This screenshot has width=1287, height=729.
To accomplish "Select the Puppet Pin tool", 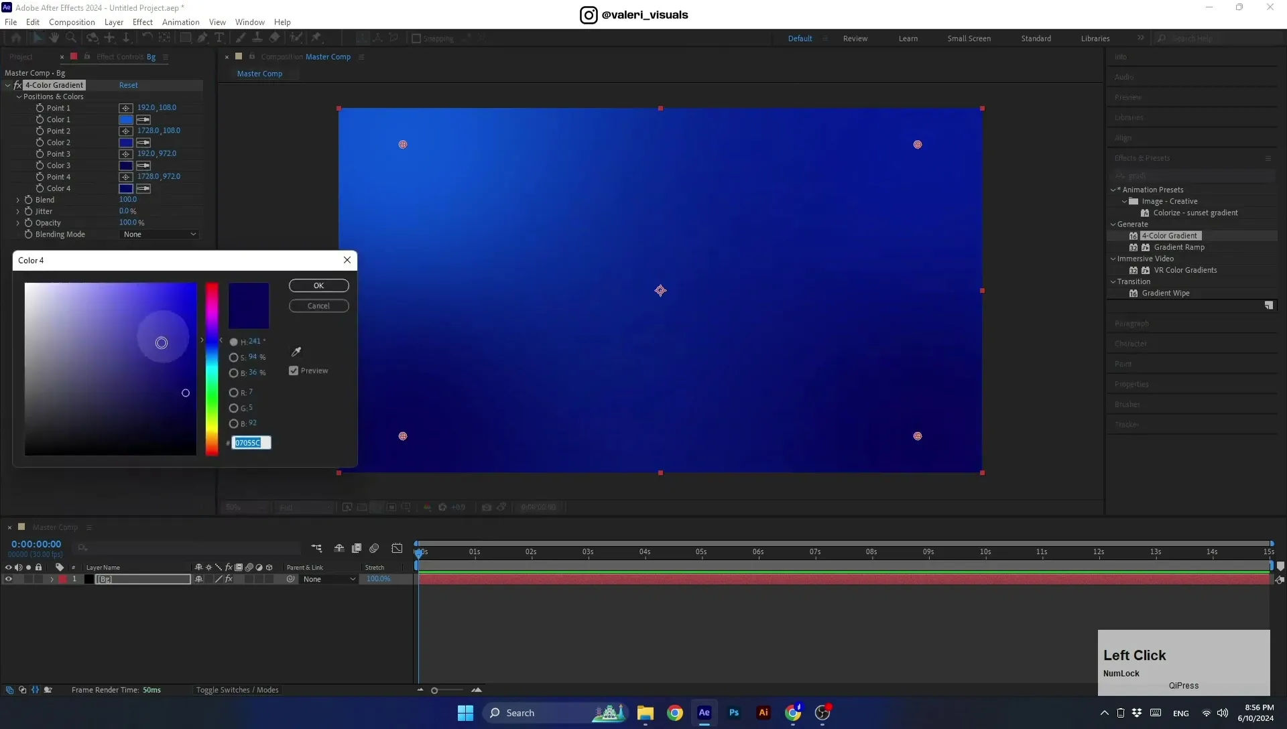I will 317,38.
